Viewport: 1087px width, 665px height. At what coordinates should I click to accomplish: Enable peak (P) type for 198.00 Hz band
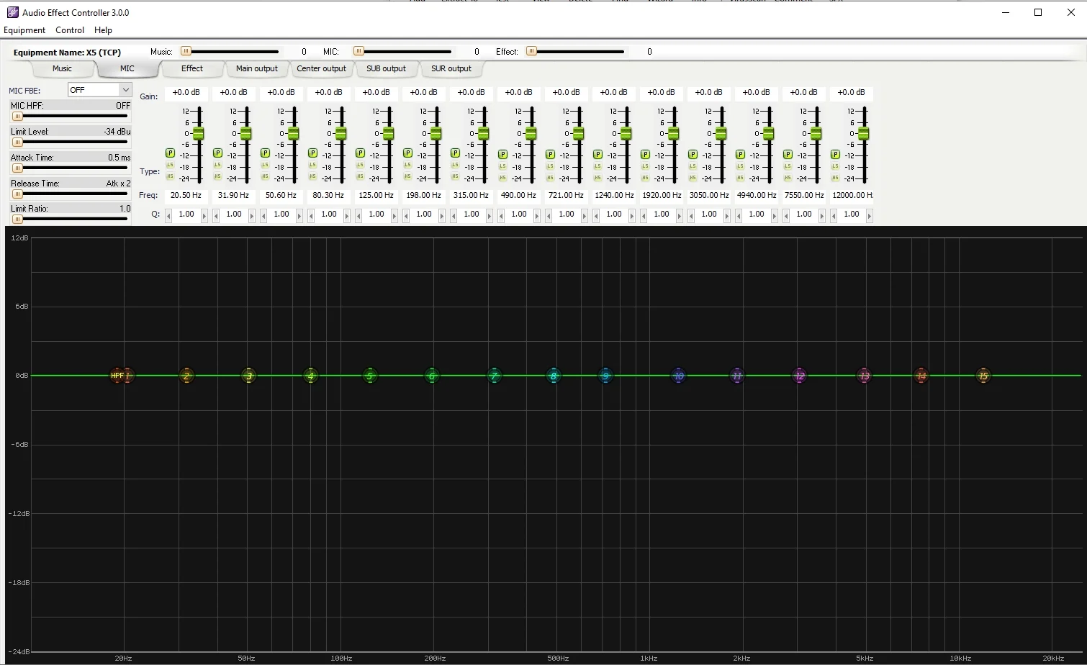tap(407, 153)
